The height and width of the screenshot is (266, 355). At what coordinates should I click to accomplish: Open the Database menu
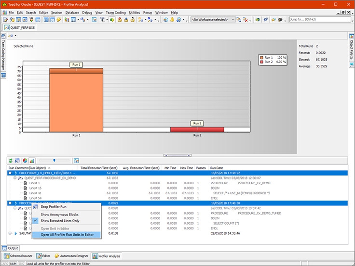click(72, 12)
